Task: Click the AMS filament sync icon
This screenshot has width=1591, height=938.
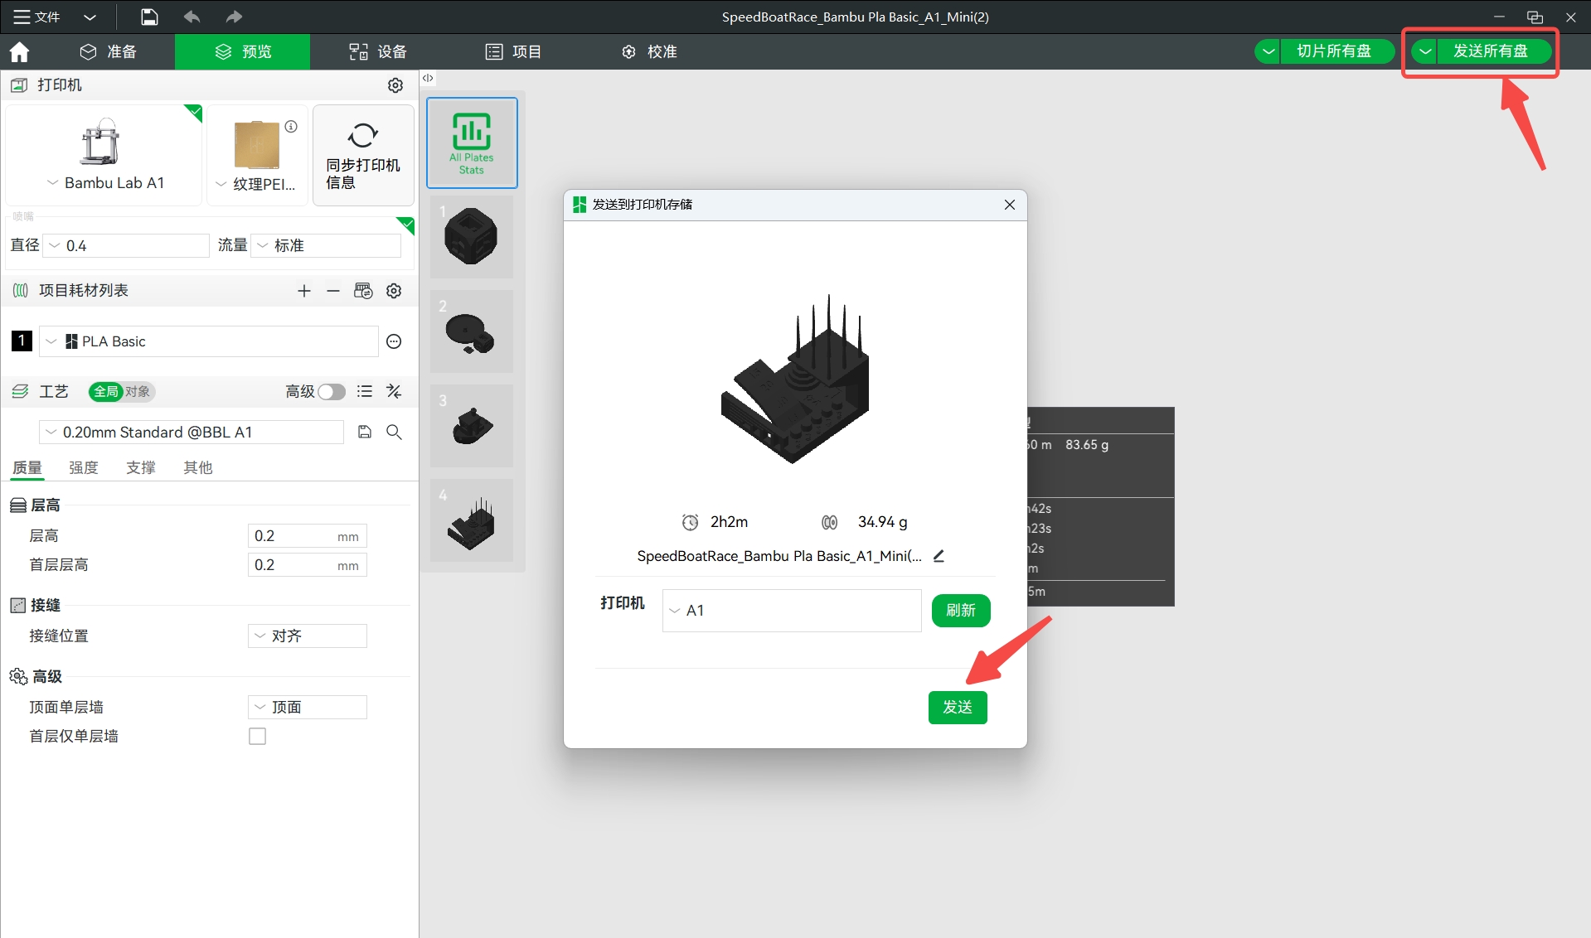Action: (x=363, y=291)
